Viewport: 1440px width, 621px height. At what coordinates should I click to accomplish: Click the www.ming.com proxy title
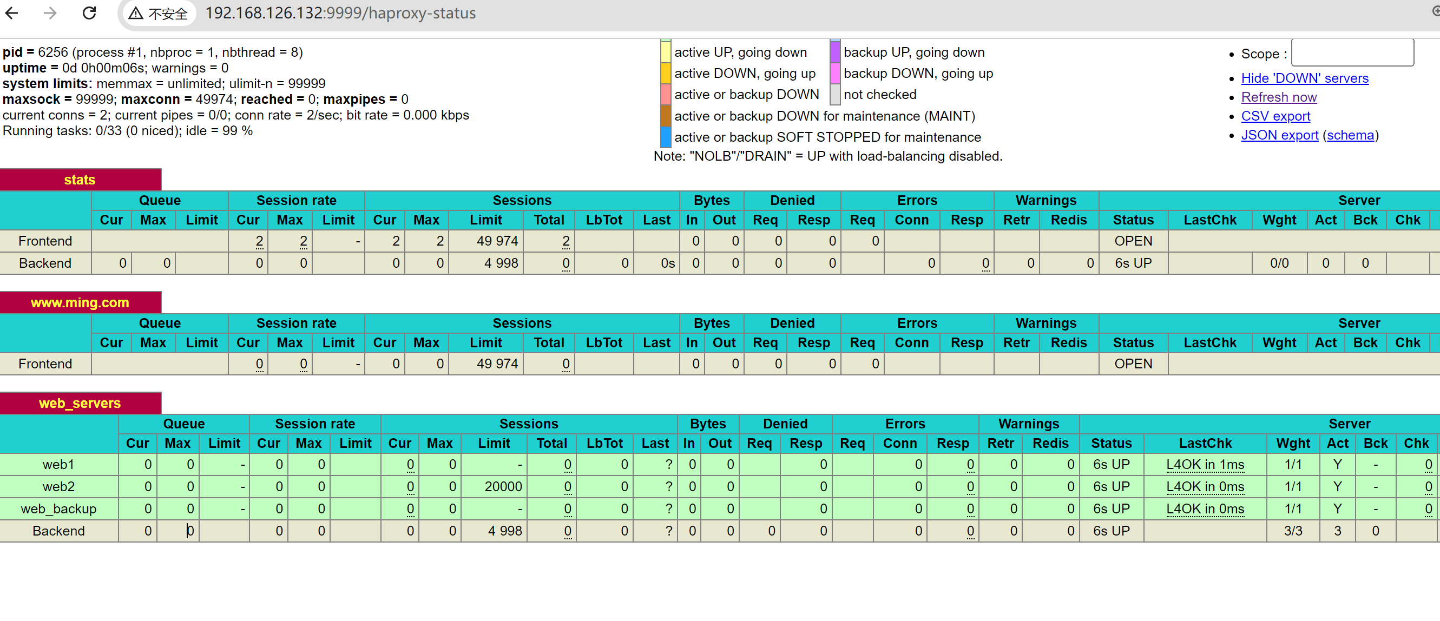click(80, 303)
